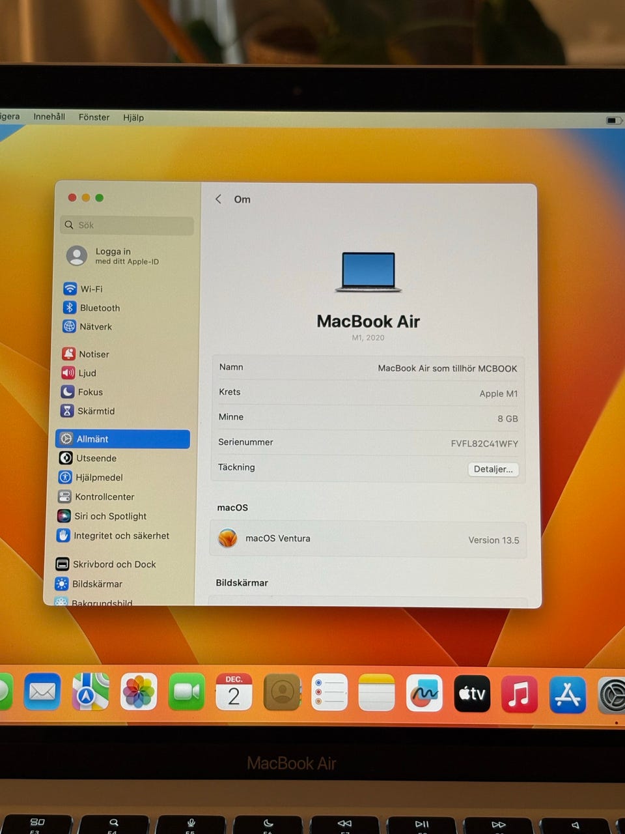Open the Music app in Dock

pyautogui.click(x=519, y=693)
